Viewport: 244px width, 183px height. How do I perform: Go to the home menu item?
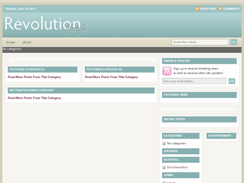10,42
